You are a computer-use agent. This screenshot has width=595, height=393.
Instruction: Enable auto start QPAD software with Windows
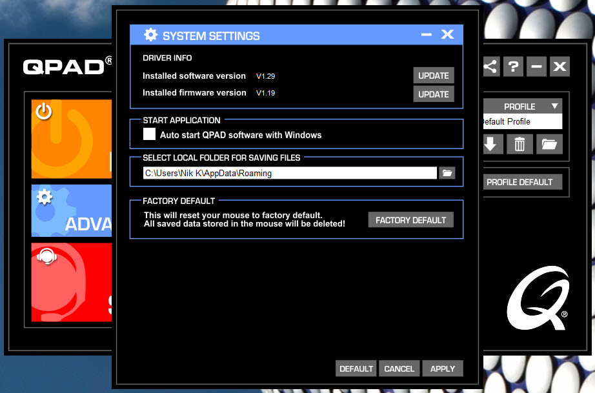click(x=149, y=134)
